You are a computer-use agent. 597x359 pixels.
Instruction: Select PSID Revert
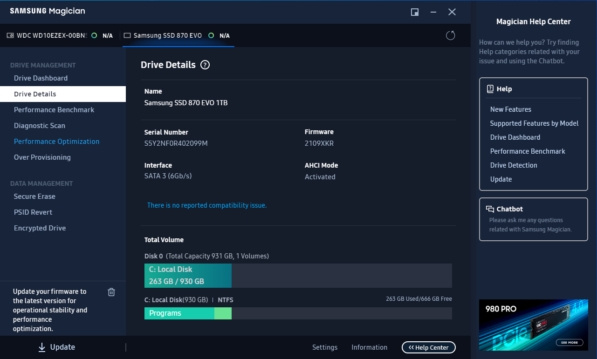(33, 212)
